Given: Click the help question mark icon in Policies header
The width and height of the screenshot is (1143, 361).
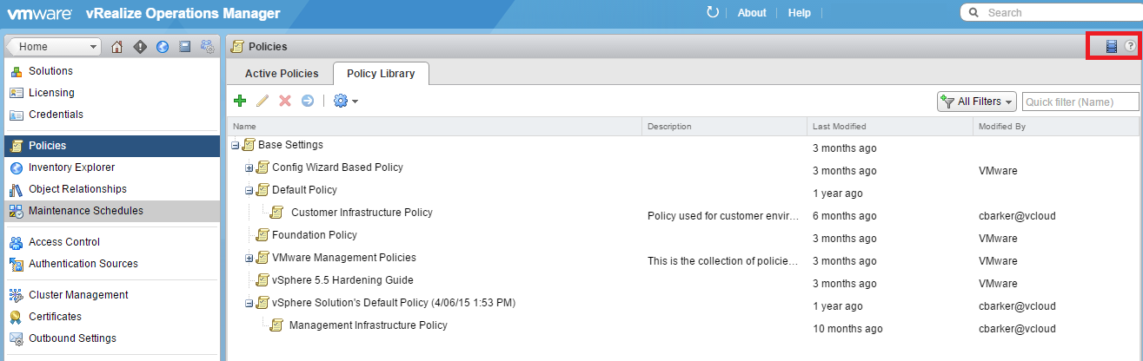Looking at the screenshot, I should (x=1130, y=46).
